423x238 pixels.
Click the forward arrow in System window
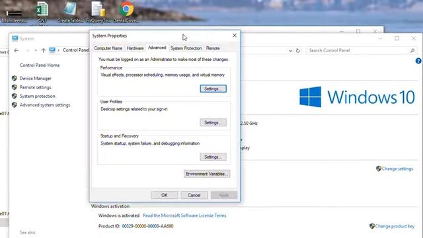[x=27, y=50]
